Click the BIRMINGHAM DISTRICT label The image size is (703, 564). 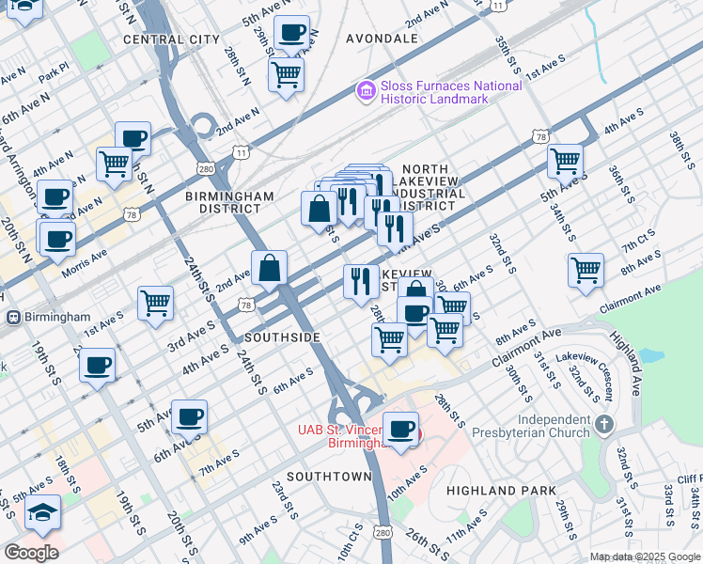click(x=229, y=203)
